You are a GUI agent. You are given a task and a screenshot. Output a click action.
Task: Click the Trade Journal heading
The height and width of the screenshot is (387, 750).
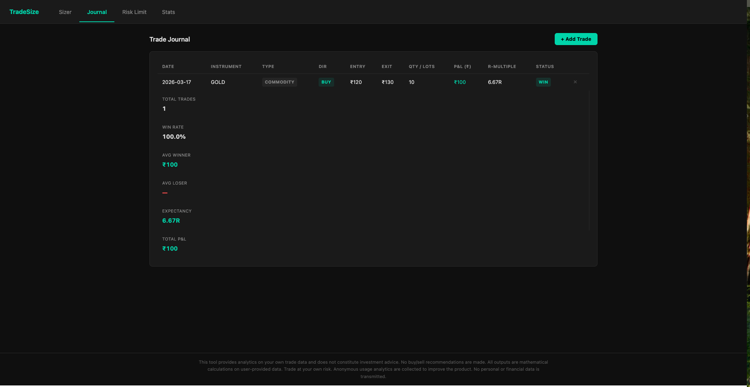169,39
